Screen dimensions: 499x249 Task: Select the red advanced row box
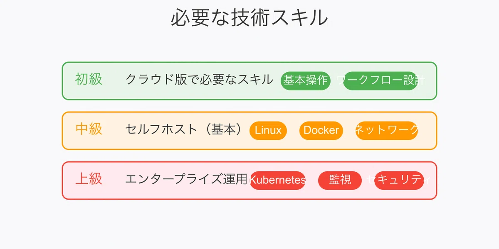coord(249,181)
